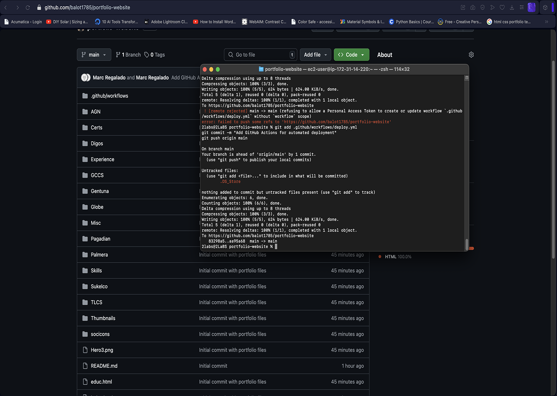557x396 pixels.
Task: Expand the main branch dropdown
Action: tap(94, 55)
